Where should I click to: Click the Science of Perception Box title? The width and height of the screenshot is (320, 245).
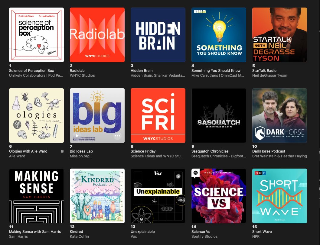click(x=31, y=70)
